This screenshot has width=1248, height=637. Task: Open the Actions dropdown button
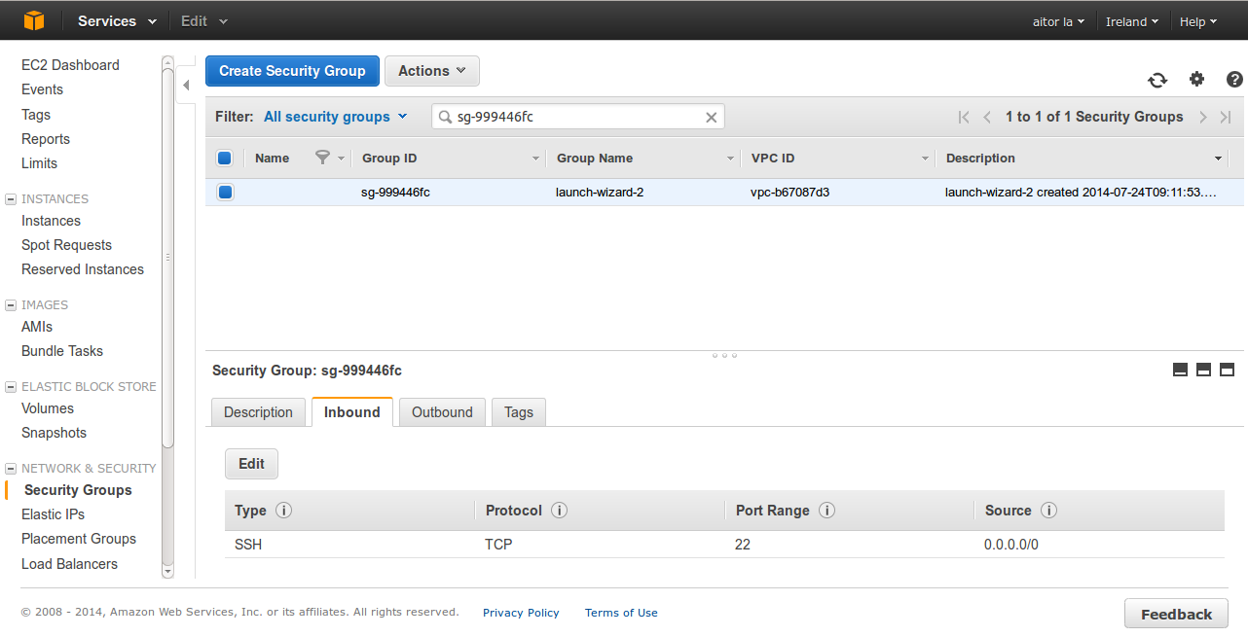point(431,71)
